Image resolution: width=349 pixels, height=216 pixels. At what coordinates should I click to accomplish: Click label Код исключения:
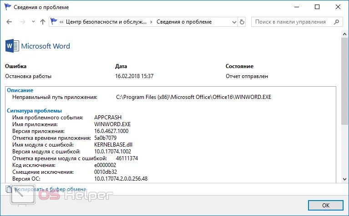click(x=34, y=165)
